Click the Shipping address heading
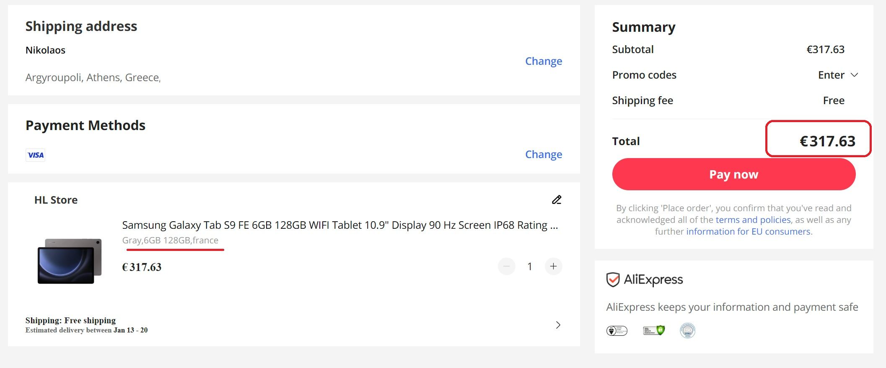The height and width of the screenshot is (368, 886). tap(81, 26)
